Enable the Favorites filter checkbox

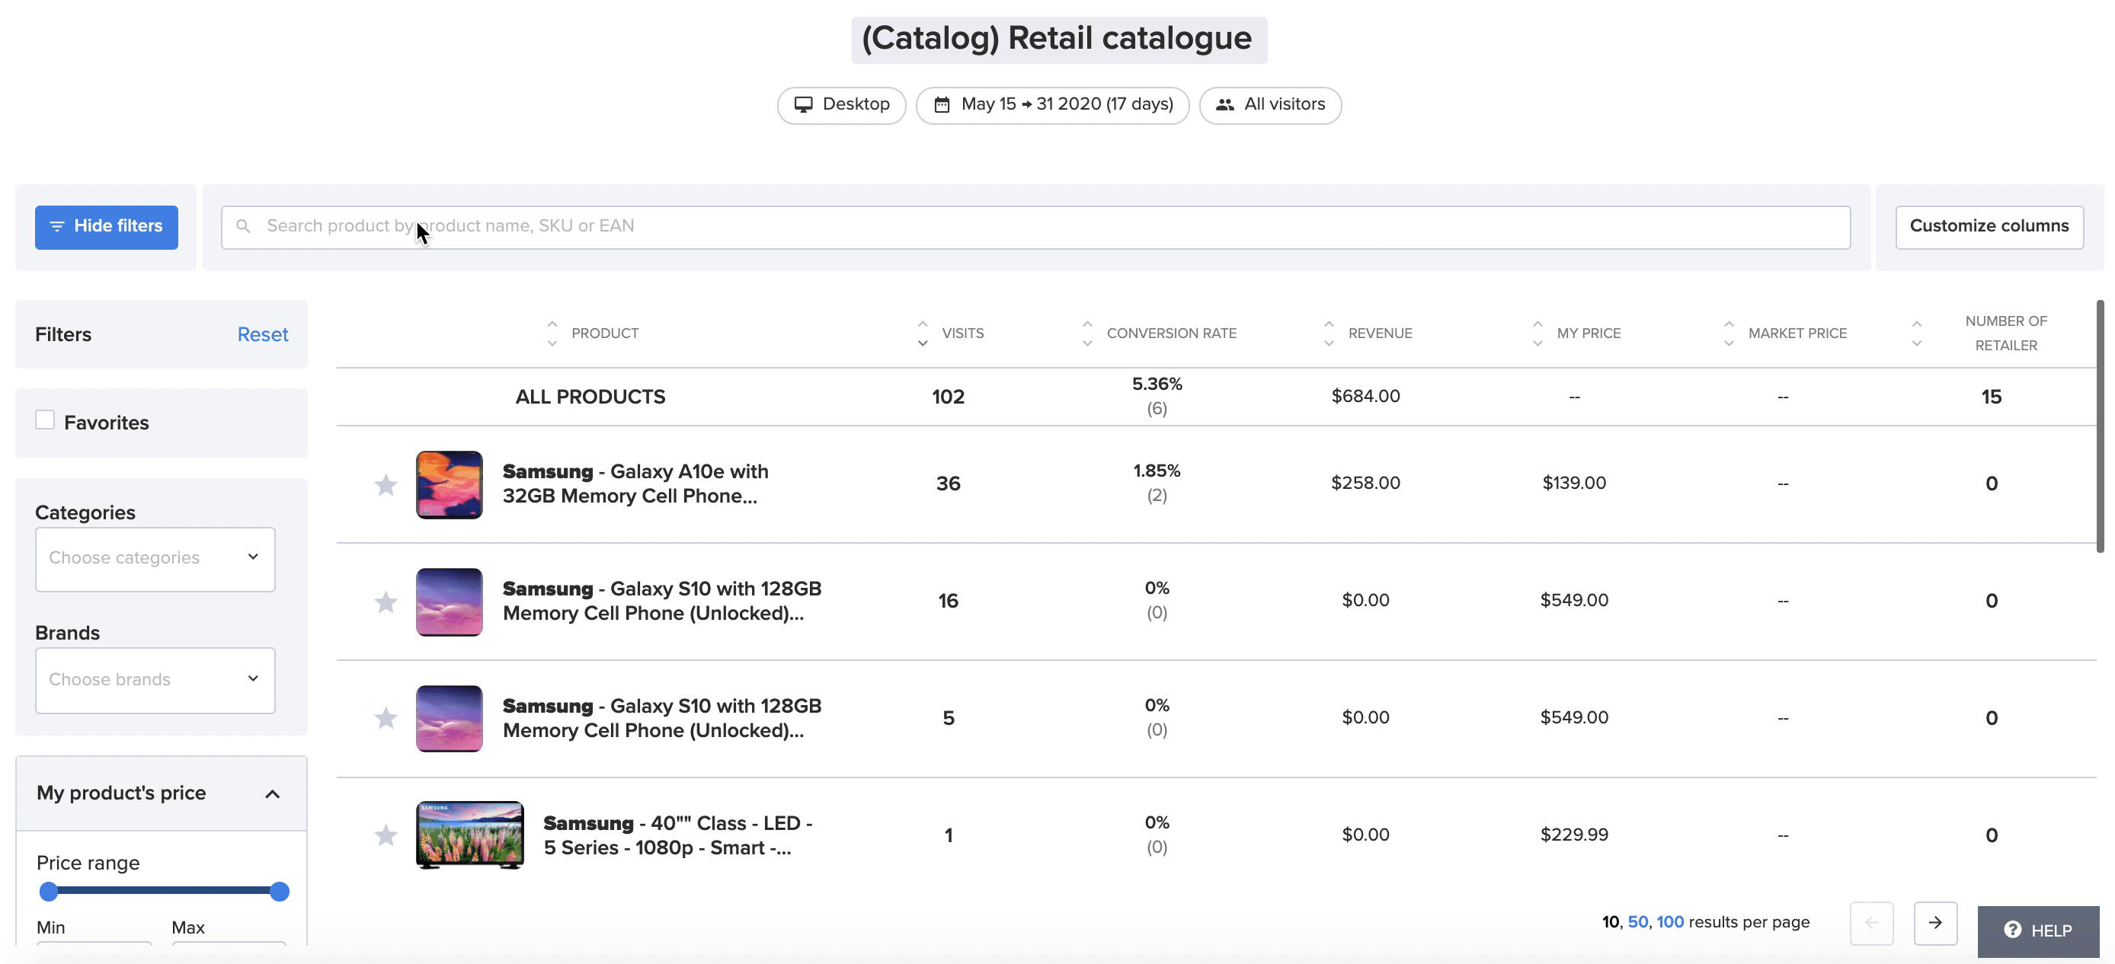coord(45,420)
